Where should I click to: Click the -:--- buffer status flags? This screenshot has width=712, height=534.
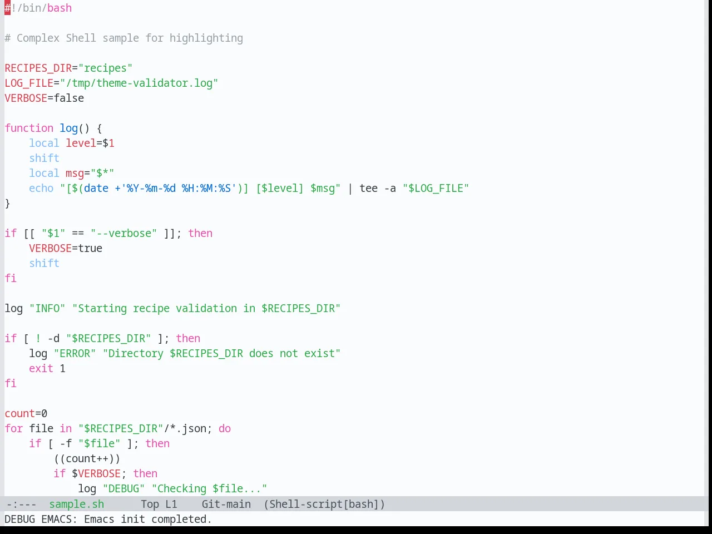(21, 504)
